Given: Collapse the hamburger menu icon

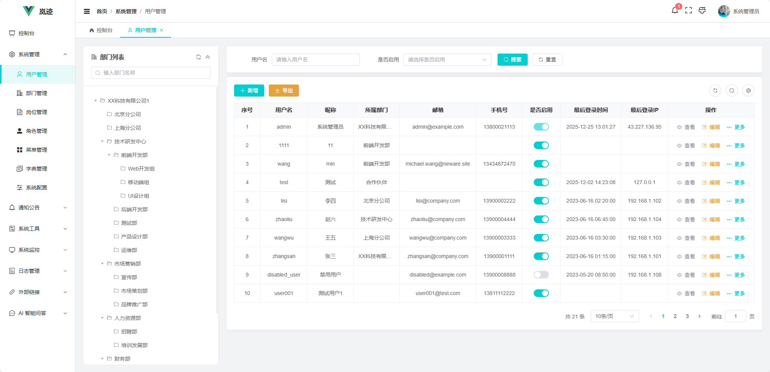Looking at the screenshot, I should click(x=87, y=11).
